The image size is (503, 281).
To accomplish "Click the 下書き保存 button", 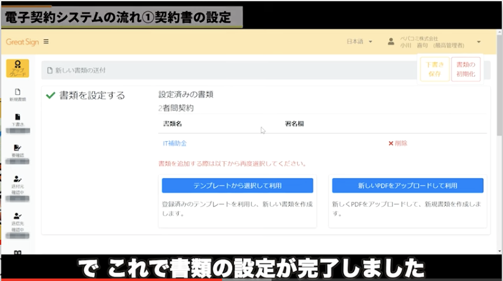I will point(434,69).
